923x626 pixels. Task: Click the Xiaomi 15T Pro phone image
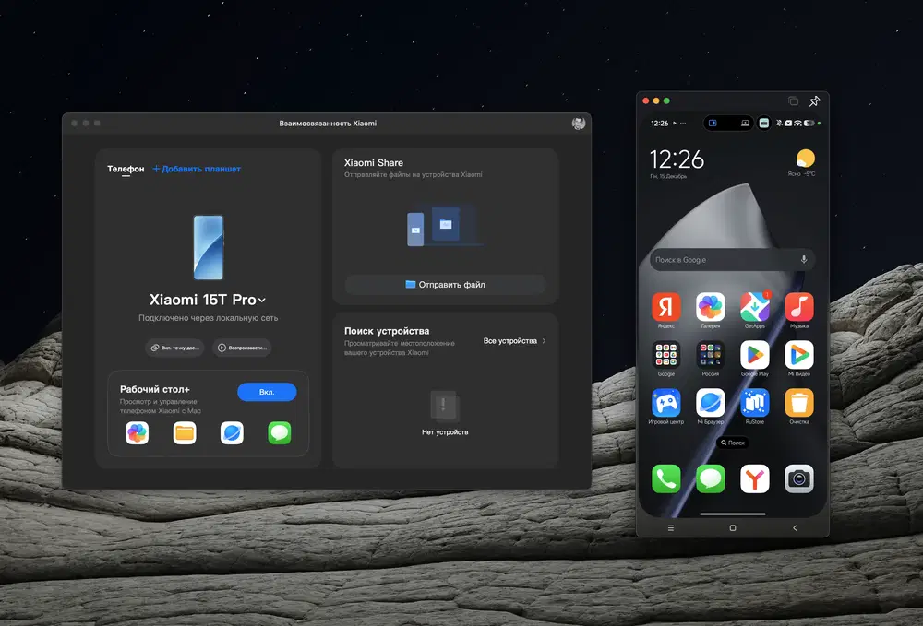[x=209, y=247]
